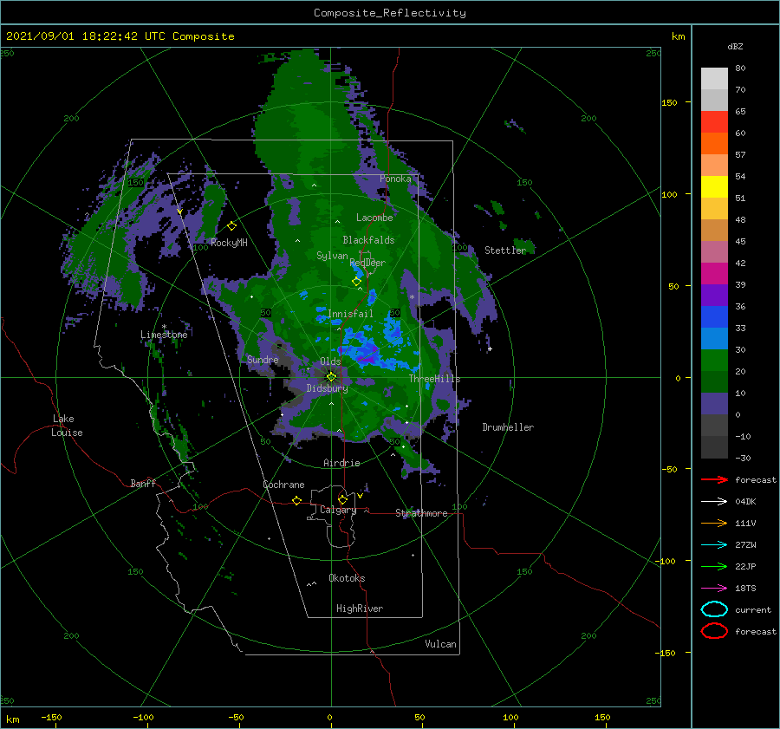Click the 04DK legend text
This screenshot has height=729, width=780.
click(x=745, y=502)
